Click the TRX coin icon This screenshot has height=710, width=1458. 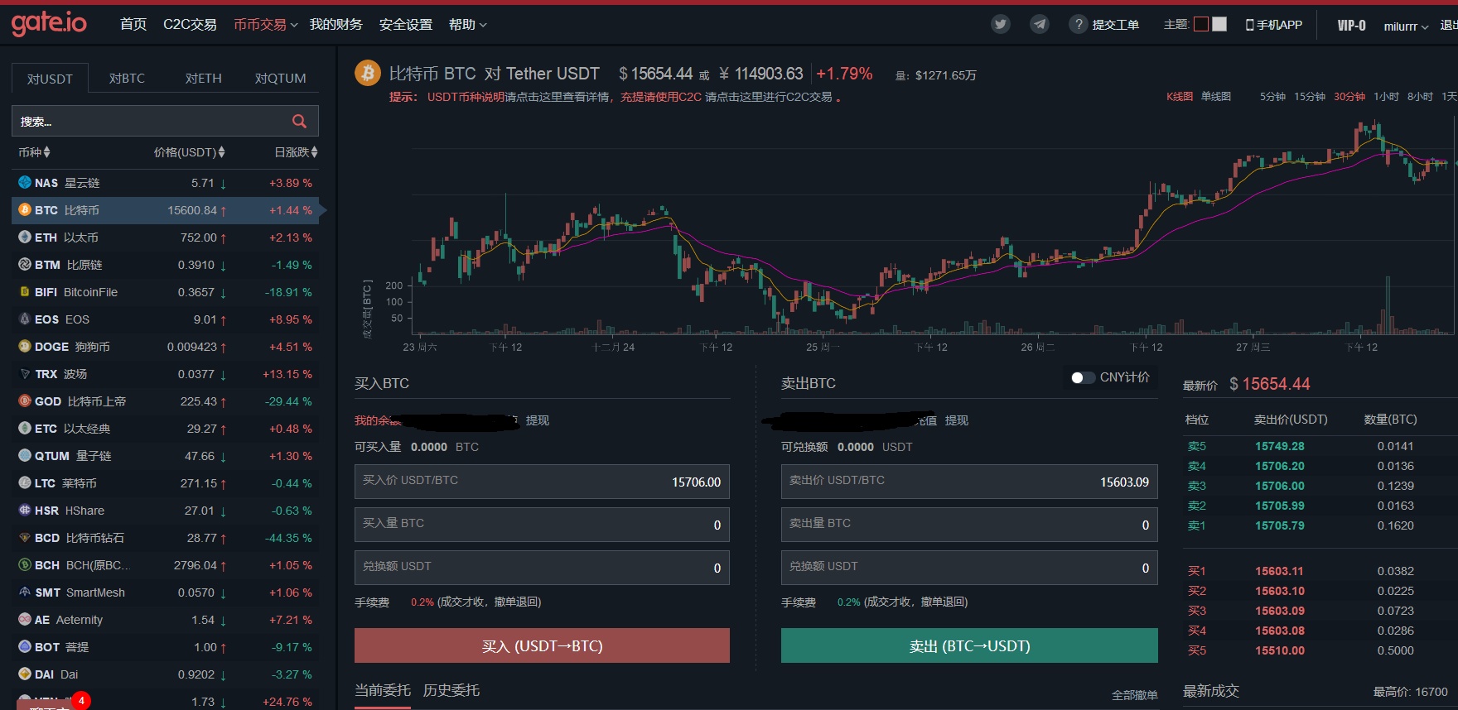25,374
